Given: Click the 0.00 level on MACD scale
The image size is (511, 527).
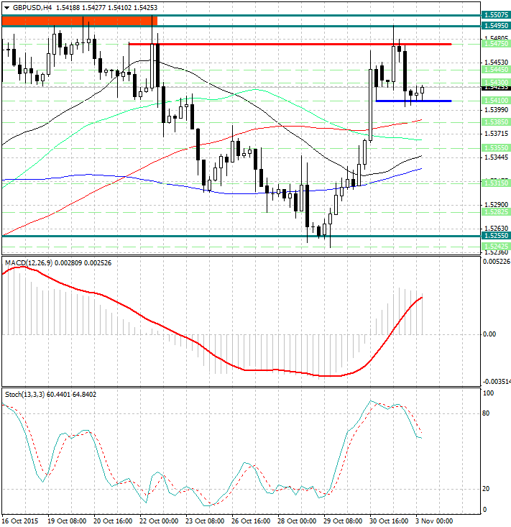Looking at the screenshot, I should click(490, 334).
